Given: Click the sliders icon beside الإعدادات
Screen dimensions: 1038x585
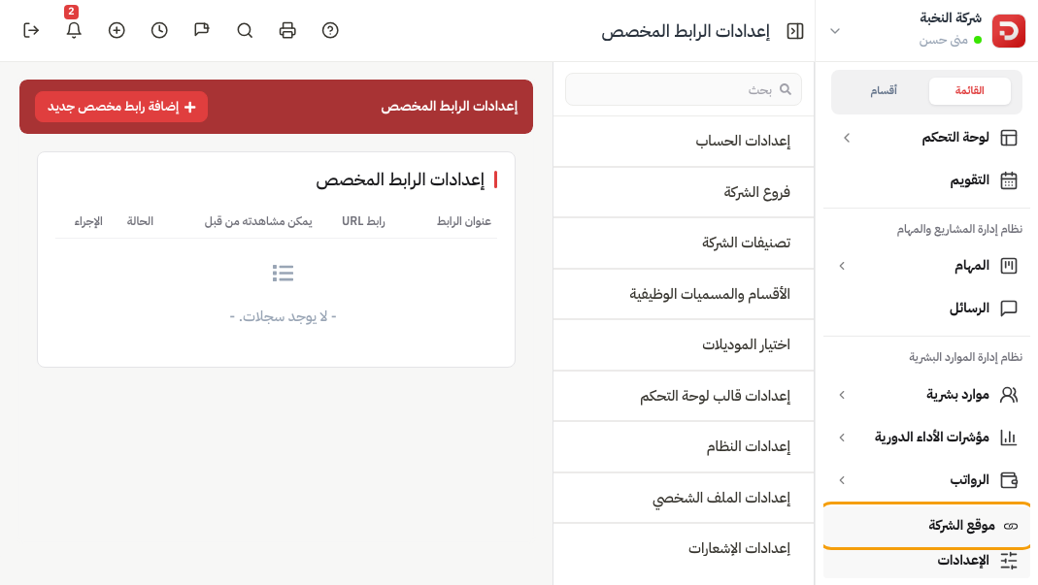Looking at the screenshot, I should click(x=1008, y=561).
